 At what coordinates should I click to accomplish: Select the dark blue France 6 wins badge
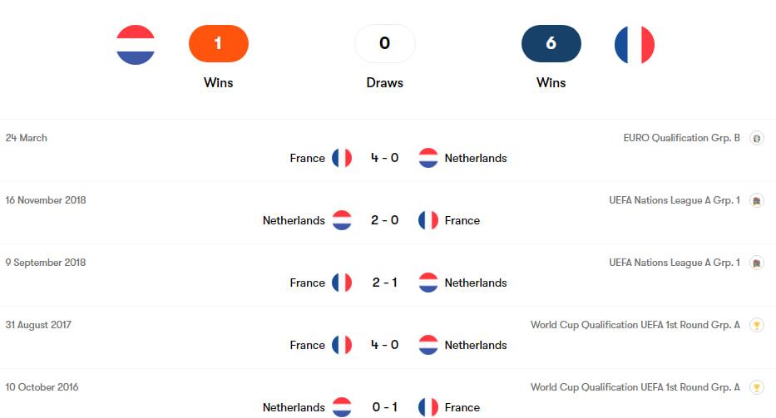point(551,43)
